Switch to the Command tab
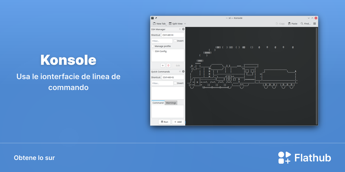This screenshot has height=172, width=345. pyautogui.click(x=158, y=103)
